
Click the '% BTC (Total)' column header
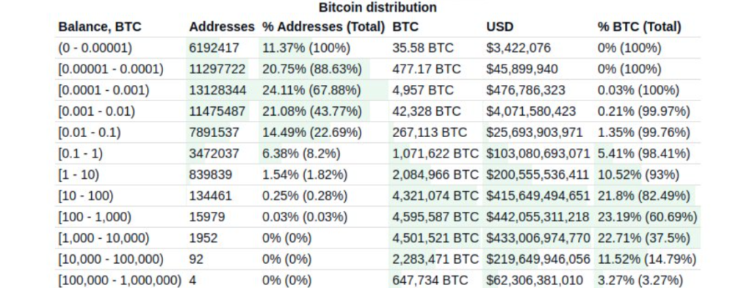click(640, 27)
